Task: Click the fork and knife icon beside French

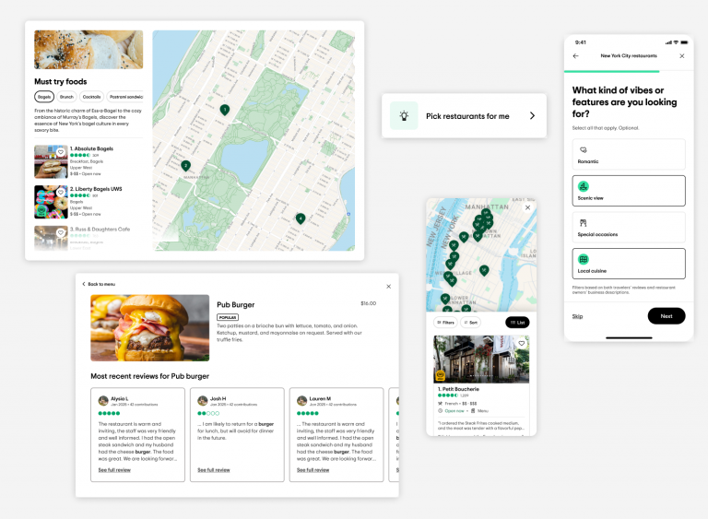Action: coord(441,404)
